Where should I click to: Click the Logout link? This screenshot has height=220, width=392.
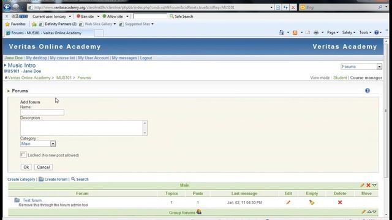146,58
